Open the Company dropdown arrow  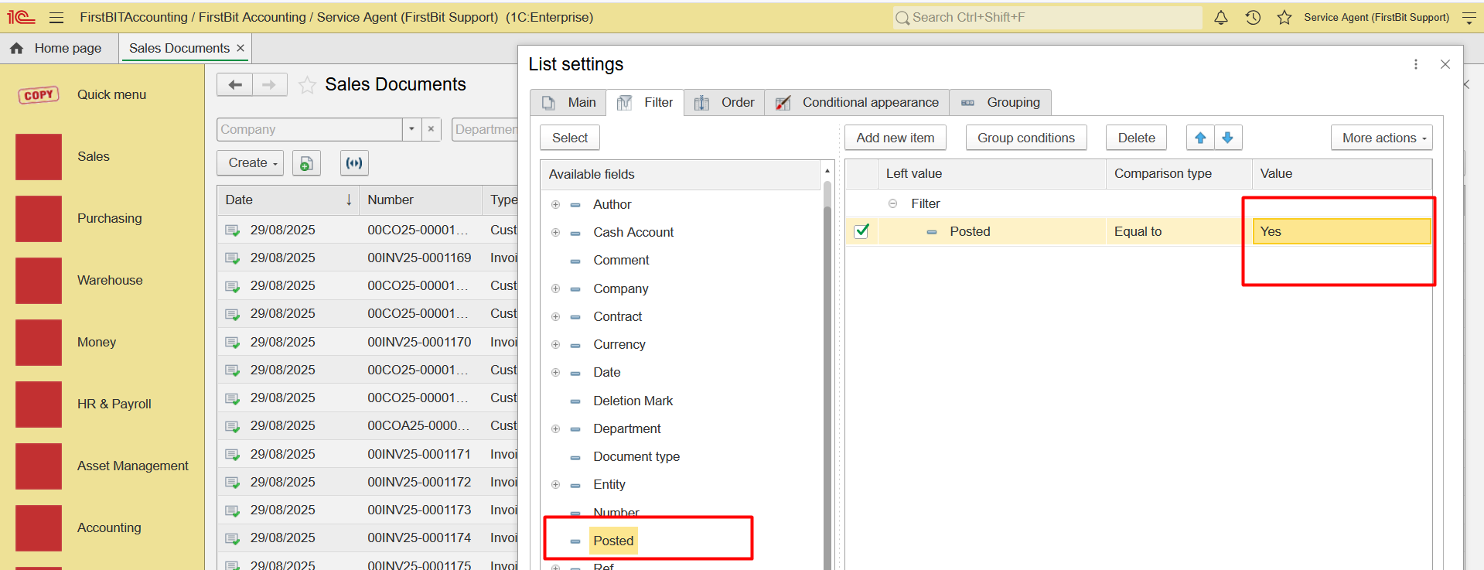[411, 129]
